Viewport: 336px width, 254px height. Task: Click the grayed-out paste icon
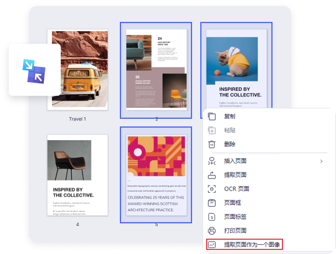[x=212, y=130]
